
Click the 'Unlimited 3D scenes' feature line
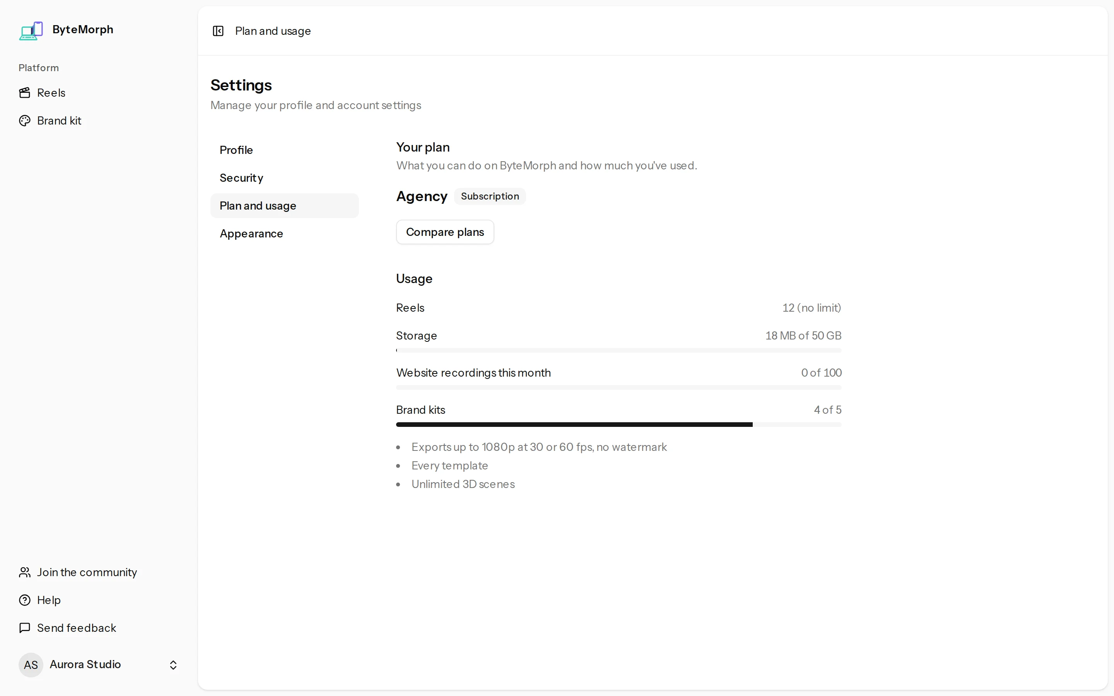coord(463,484)
